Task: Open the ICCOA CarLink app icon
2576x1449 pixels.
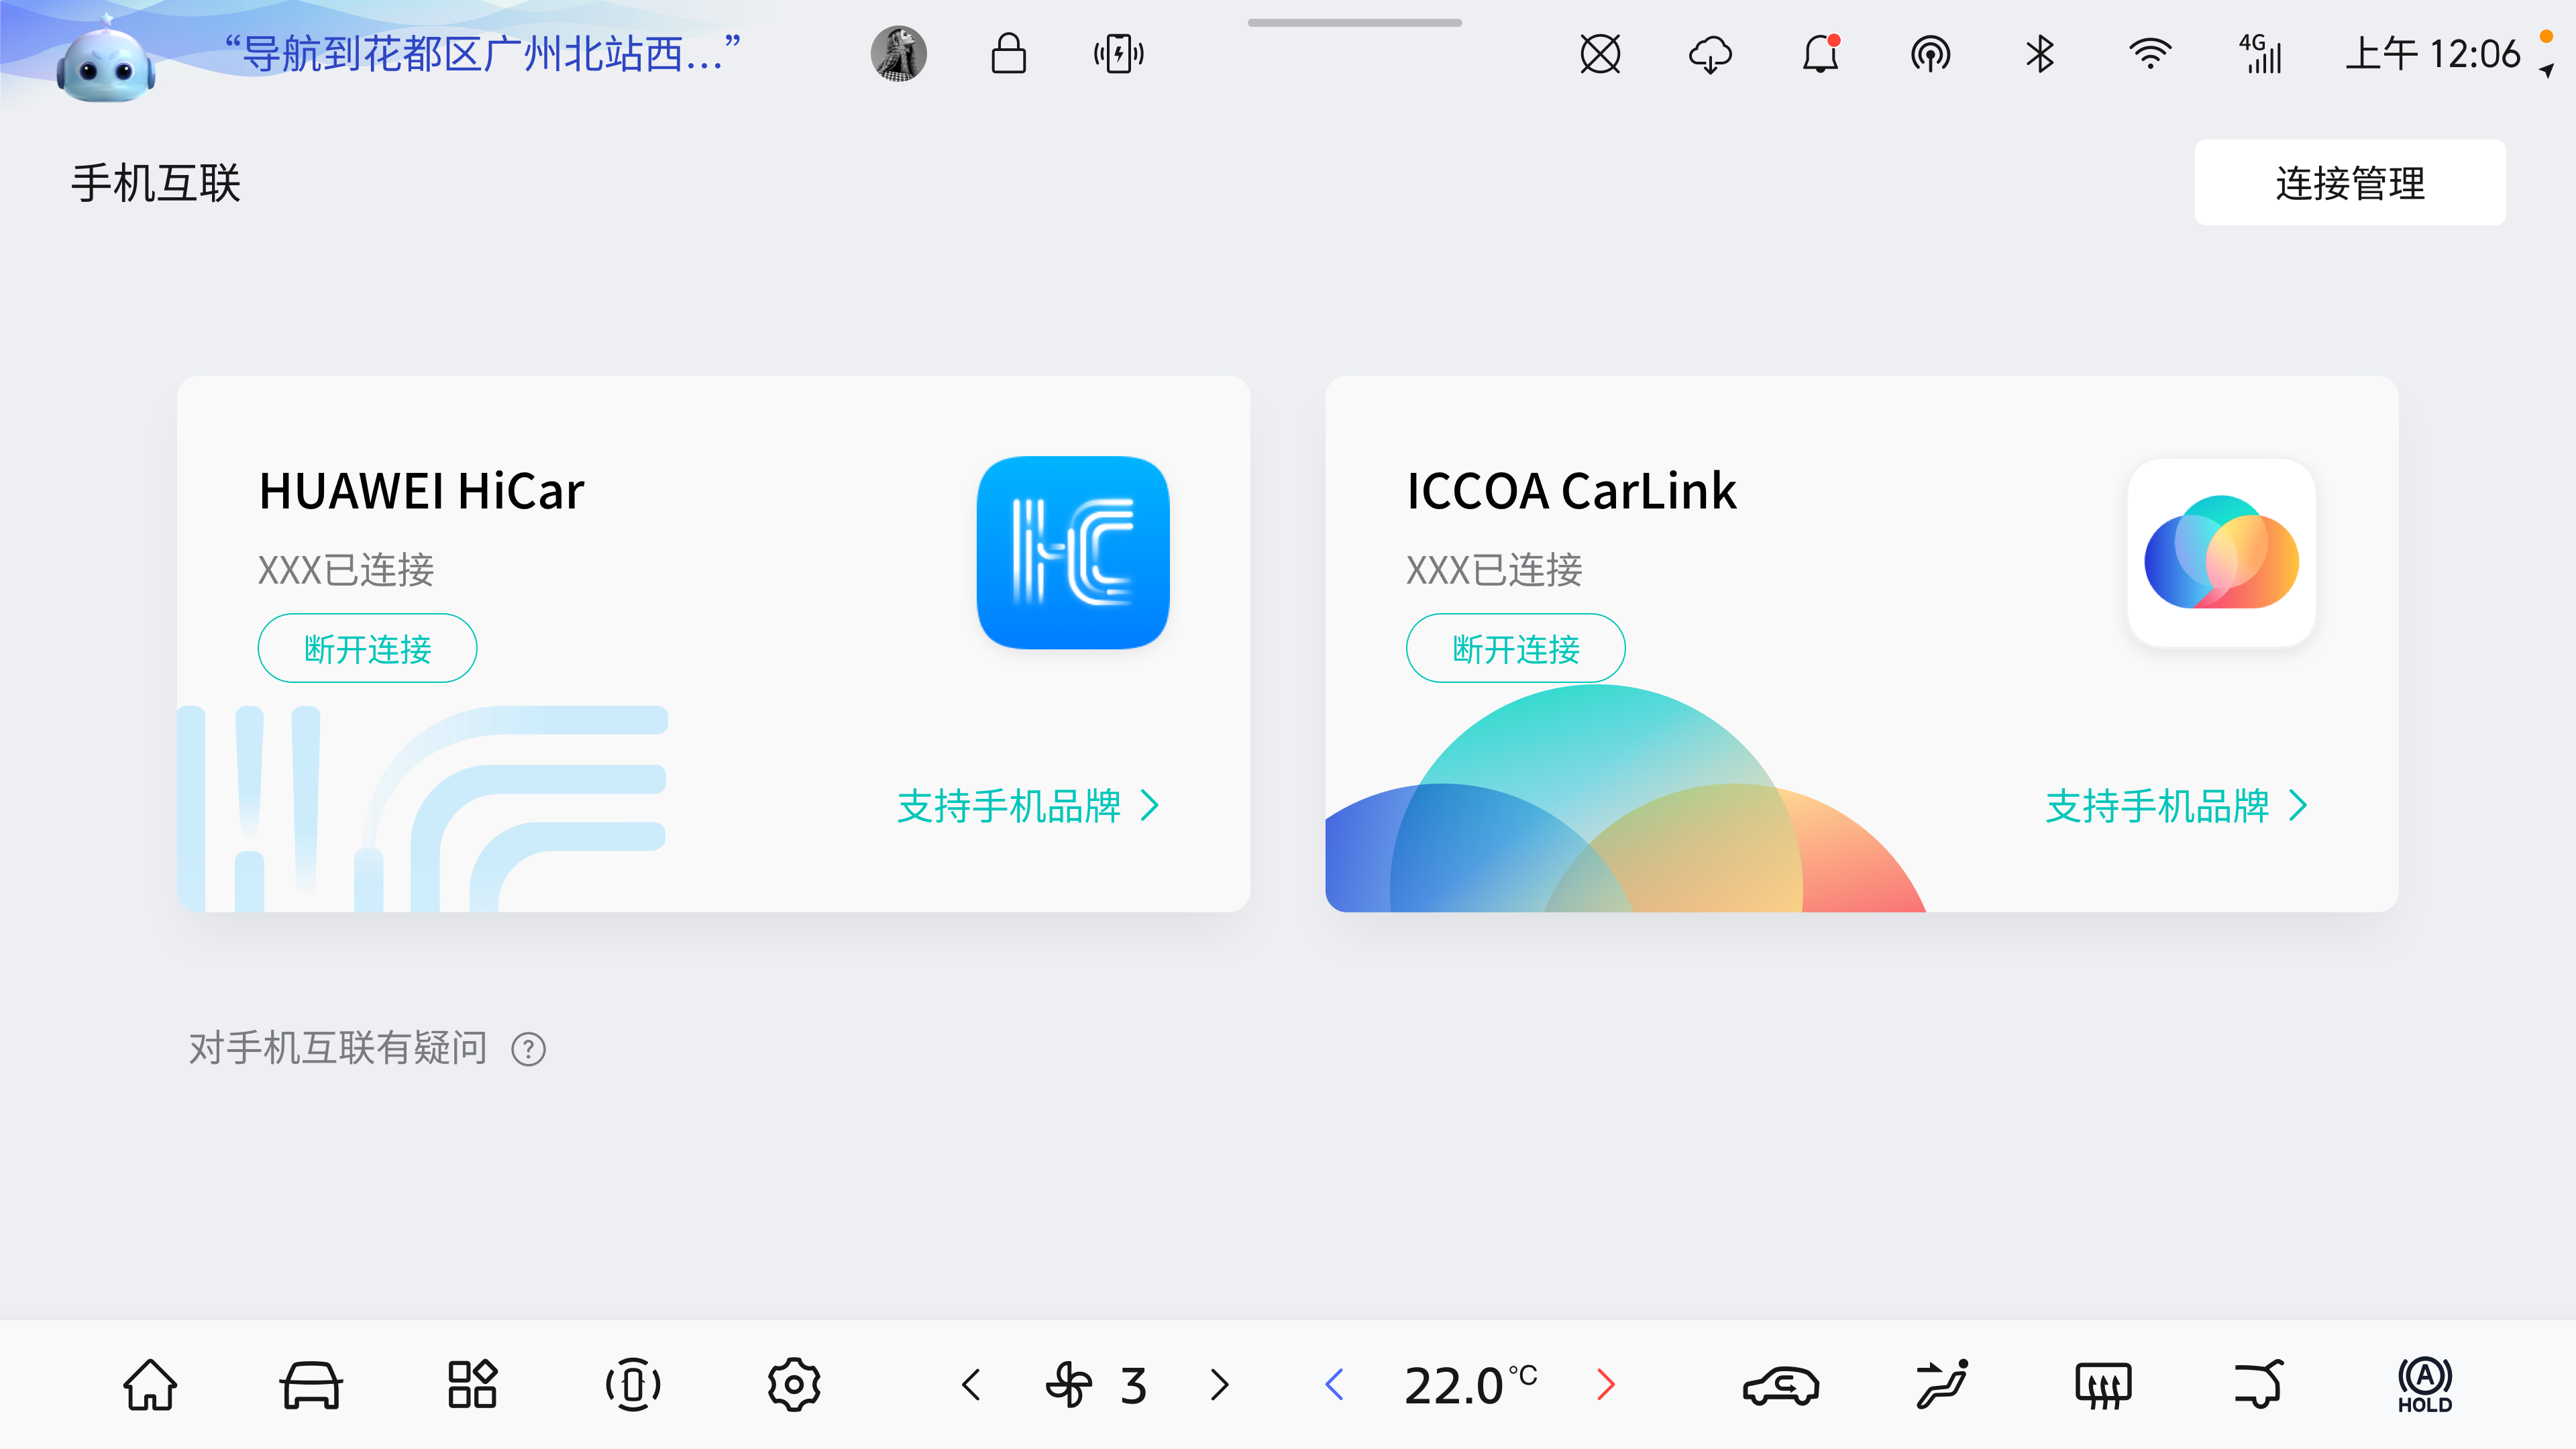Action: (2221, 553)
